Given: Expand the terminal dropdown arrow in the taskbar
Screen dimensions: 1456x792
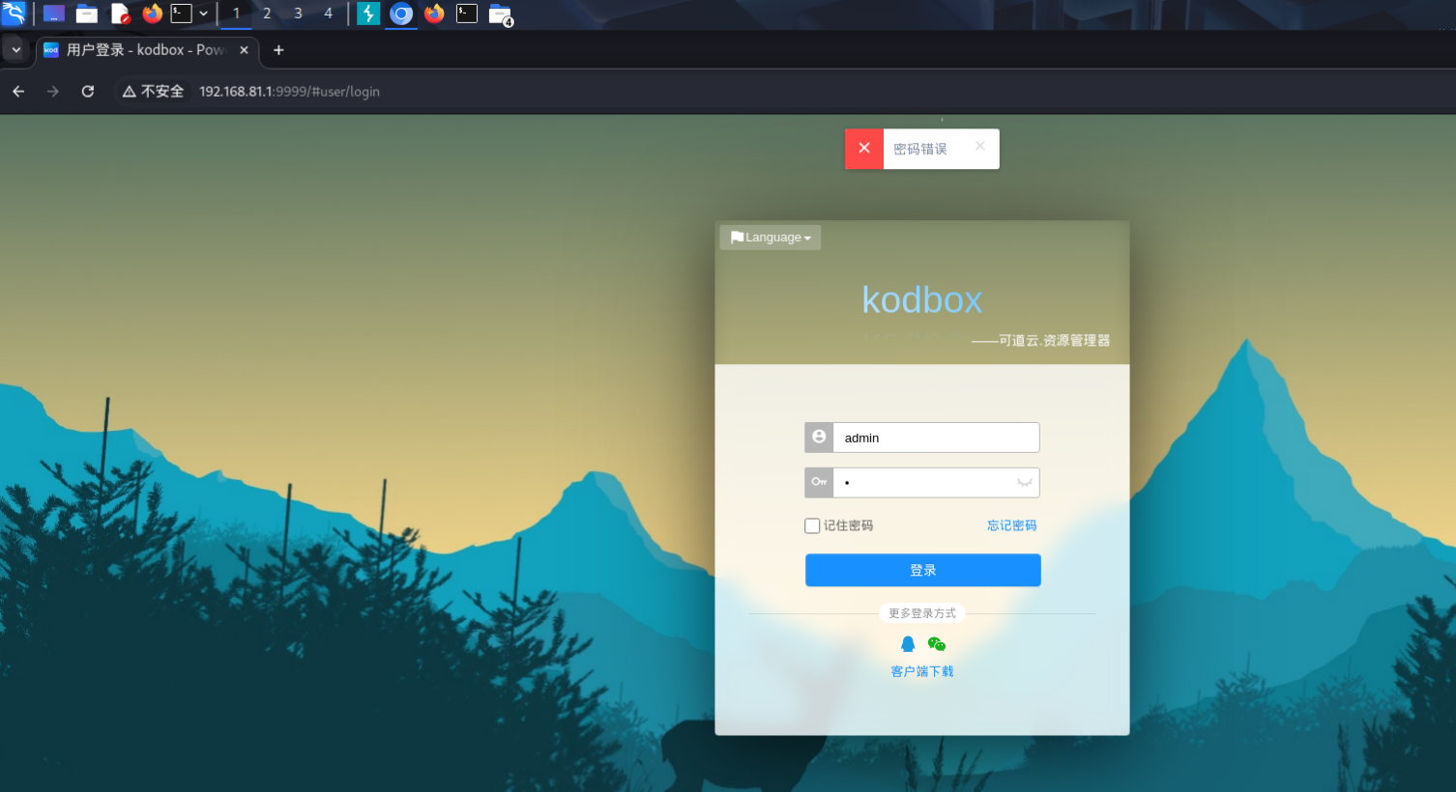Looking at the screenshot, I should pos(203,14).
